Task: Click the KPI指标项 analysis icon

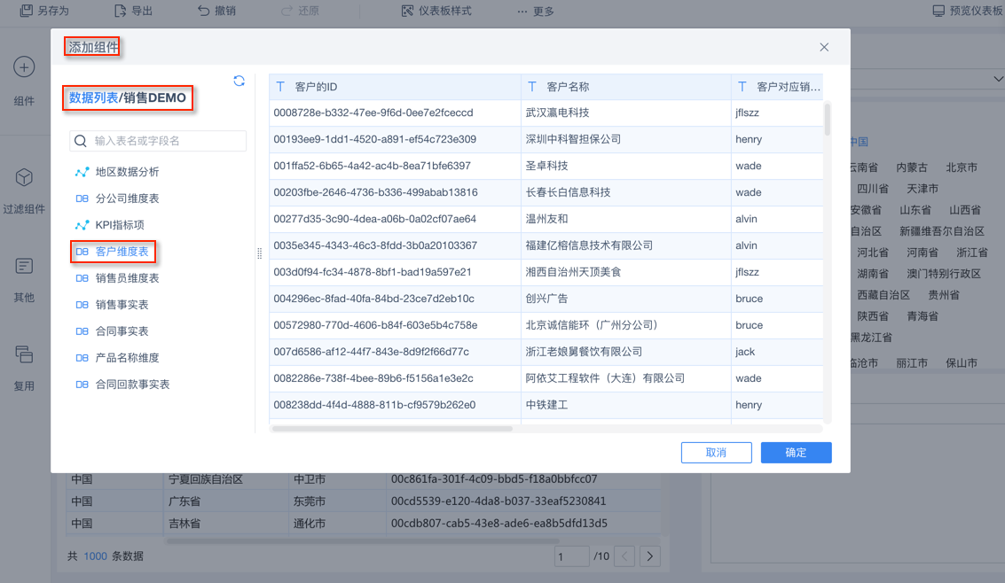Action: (82, 225)
